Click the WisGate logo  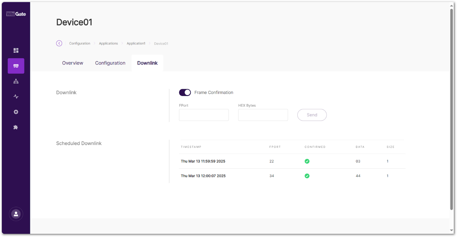coord(16,14)
